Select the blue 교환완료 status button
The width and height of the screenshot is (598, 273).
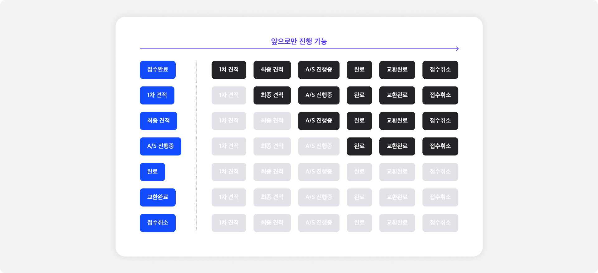click(x=158, y=197)
